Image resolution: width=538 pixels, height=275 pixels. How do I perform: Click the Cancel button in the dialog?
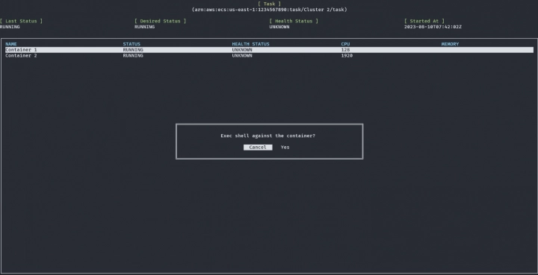pyautogui.click(x=258, y=148)
